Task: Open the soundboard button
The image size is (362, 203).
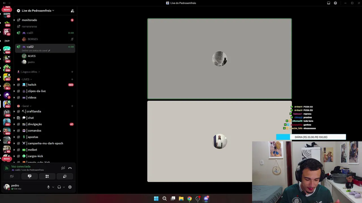Action: [65, 176]
